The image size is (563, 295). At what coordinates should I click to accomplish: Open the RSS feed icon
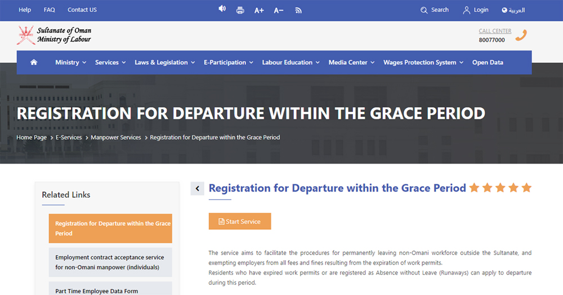tap(298, 10)
